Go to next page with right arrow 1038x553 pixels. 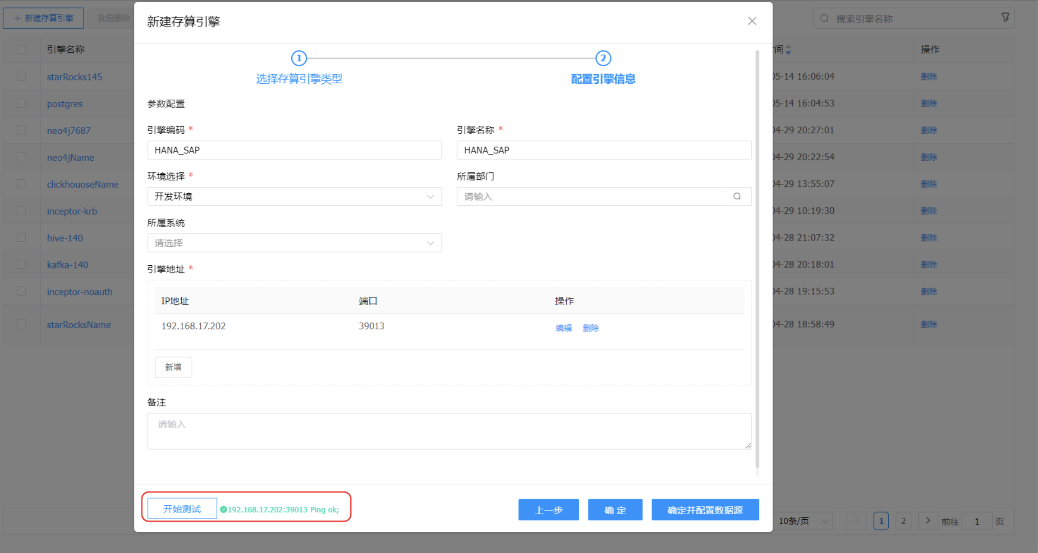[x=928, y=521]
